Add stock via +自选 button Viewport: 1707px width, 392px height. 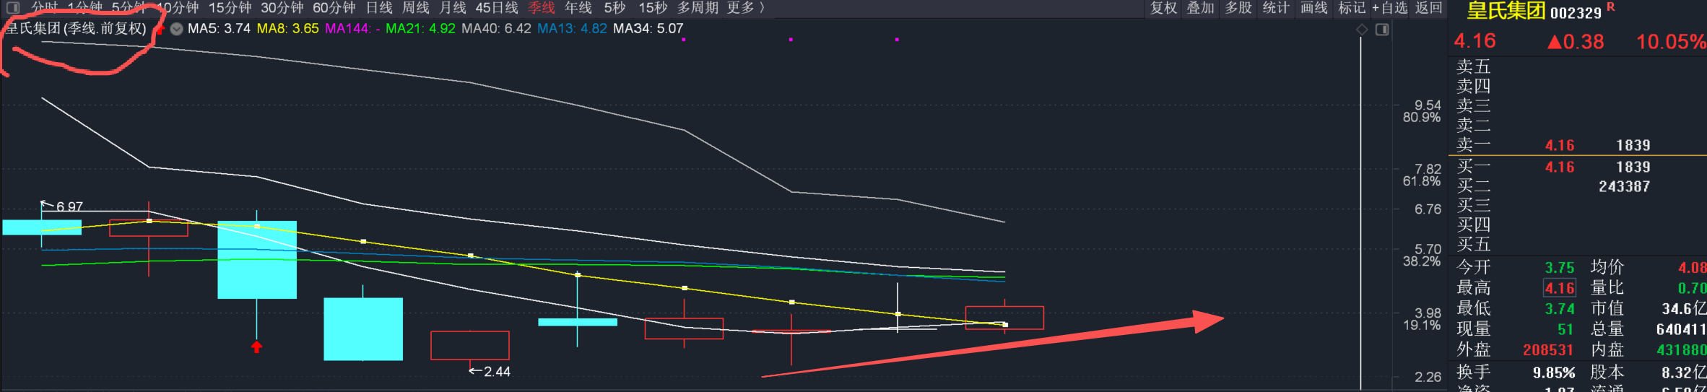[1390, 7]
